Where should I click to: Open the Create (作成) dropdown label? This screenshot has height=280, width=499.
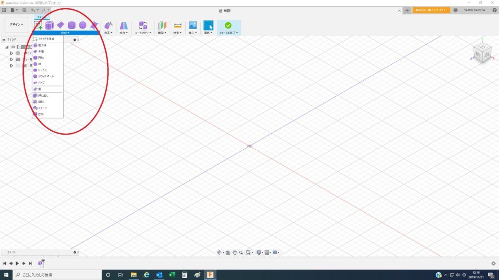tap(65, 33)
